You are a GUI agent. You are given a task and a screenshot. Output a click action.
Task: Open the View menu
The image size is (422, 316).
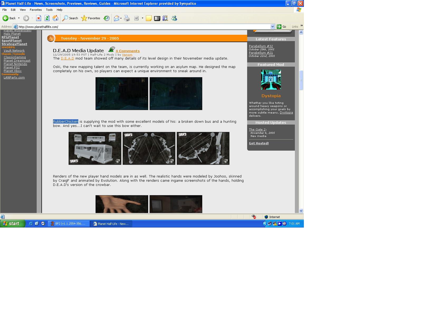(x=23, y=10)
